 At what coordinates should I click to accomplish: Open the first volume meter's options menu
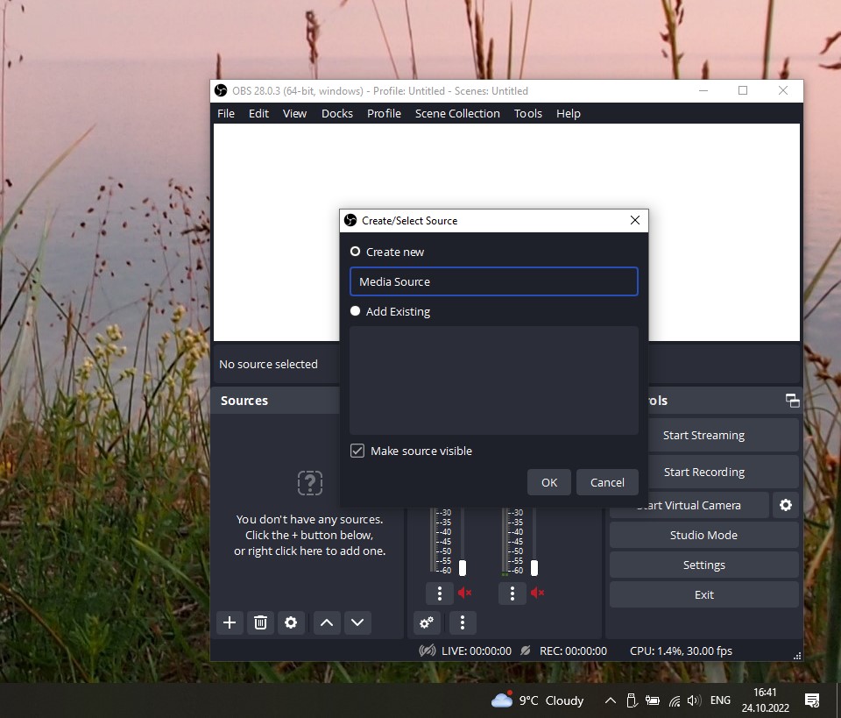click(x=439, y=594)
